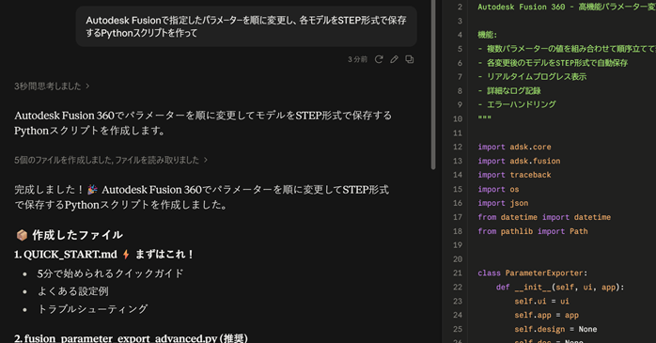Image resolution: width=656 pixels, height=343 pixels.
Task: Click code line "from datetime import datetime"
Action: pyautogui.click(x=544, y=217)
